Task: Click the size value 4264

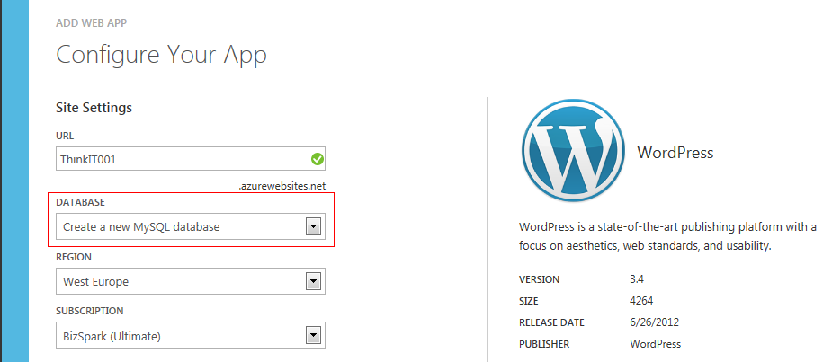Action: click(641, 301)
